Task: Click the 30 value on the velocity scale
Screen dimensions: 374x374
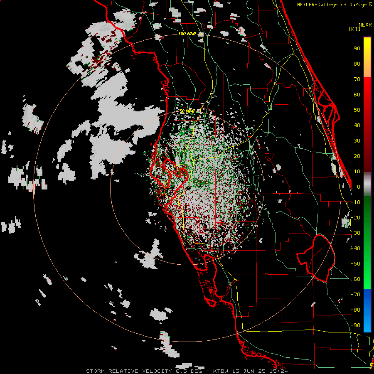Action: coord(357,141)
